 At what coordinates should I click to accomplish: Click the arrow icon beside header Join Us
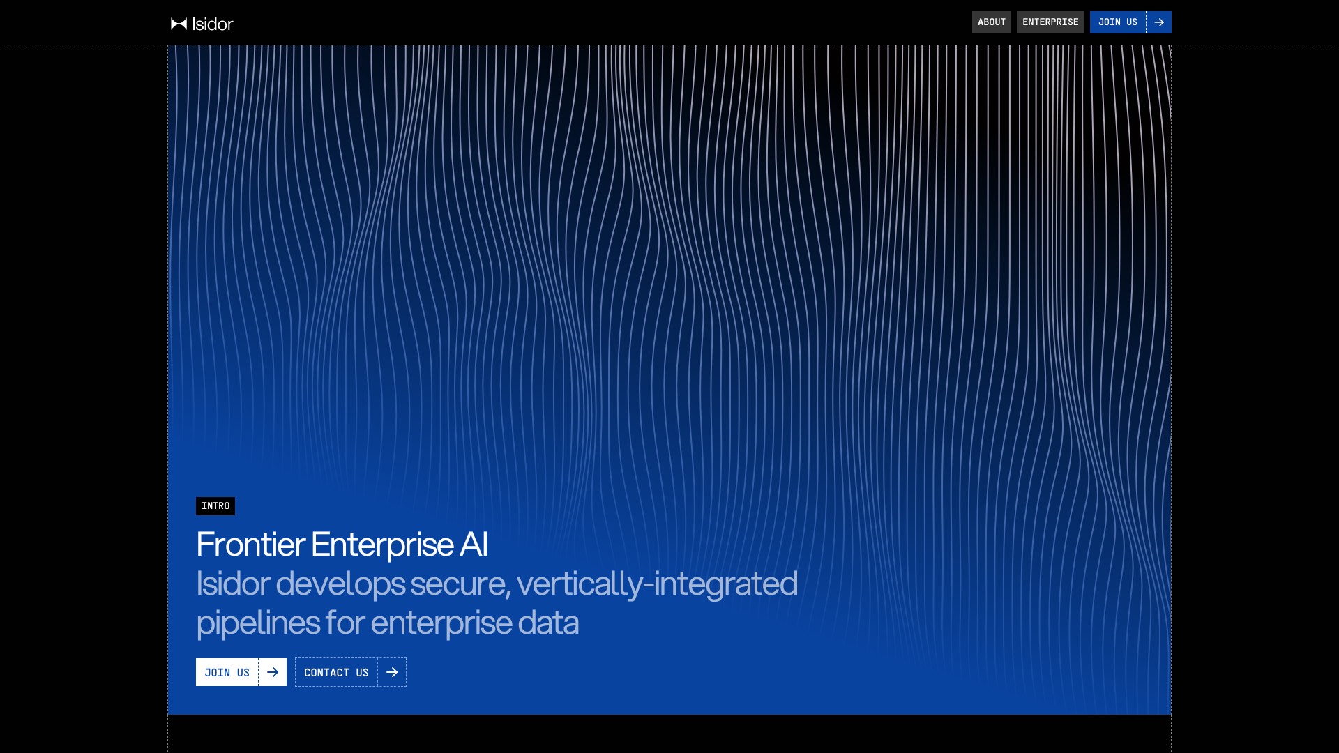1159,22
